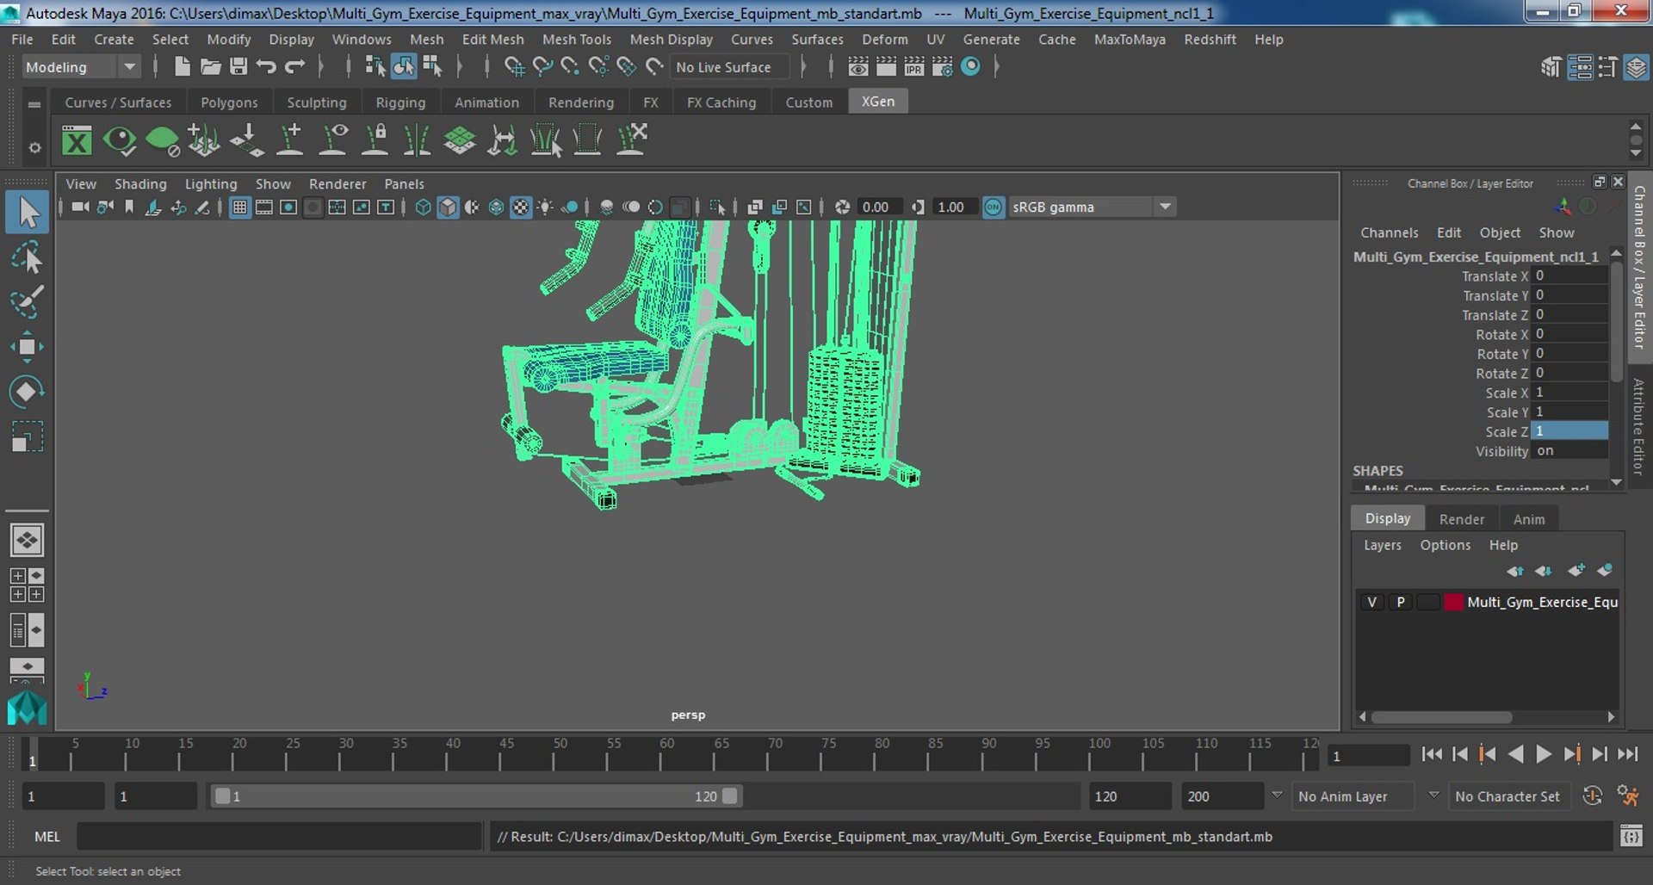Choose the Paint Selection tool
Image resolution: width=1653 pixels, height=885 pixels.
coord(27,302)
